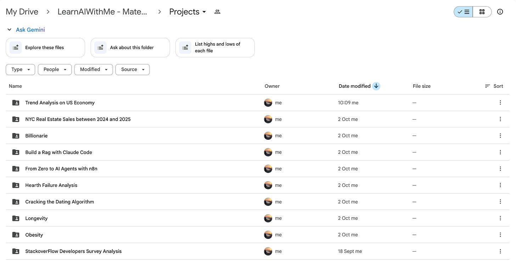Select the Billionarie folder name
This screenshot has height=265, width=516.
[37, 136]
